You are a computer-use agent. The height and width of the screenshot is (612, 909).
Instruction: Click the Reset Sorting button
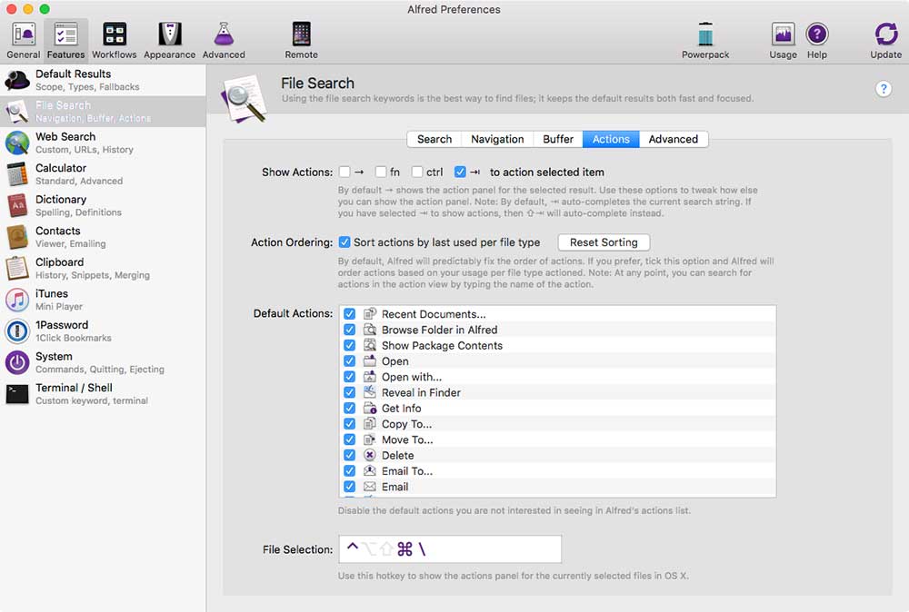[x=604, y=242]
